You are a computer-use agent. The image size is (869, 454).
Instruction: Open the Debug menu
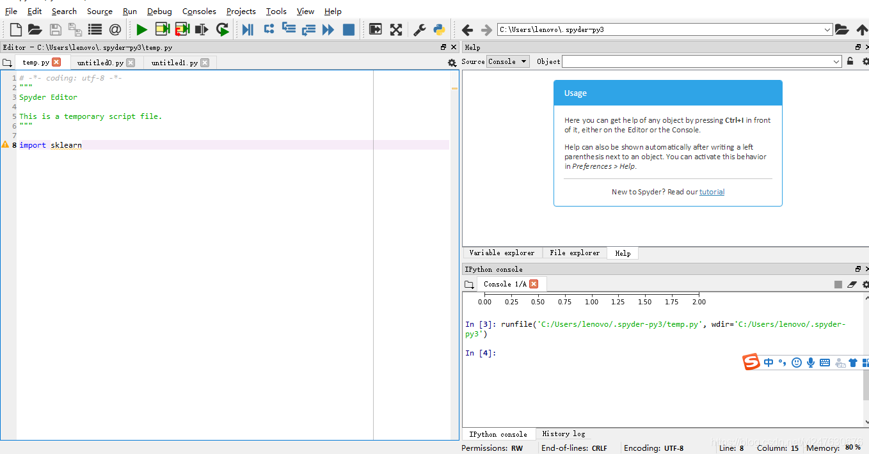(159, 11)
